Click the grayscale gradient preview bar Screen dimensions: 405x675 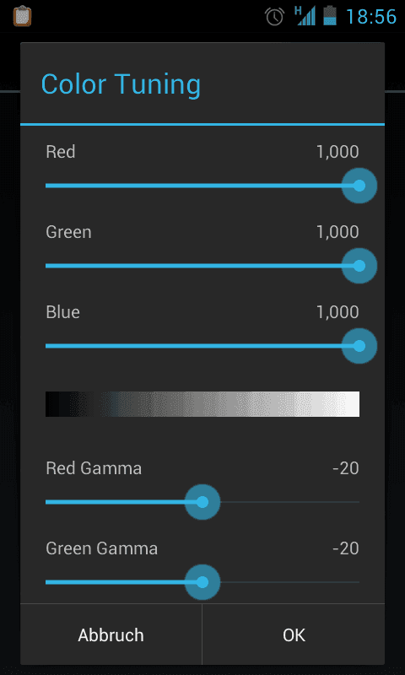(x=202, y=404)
